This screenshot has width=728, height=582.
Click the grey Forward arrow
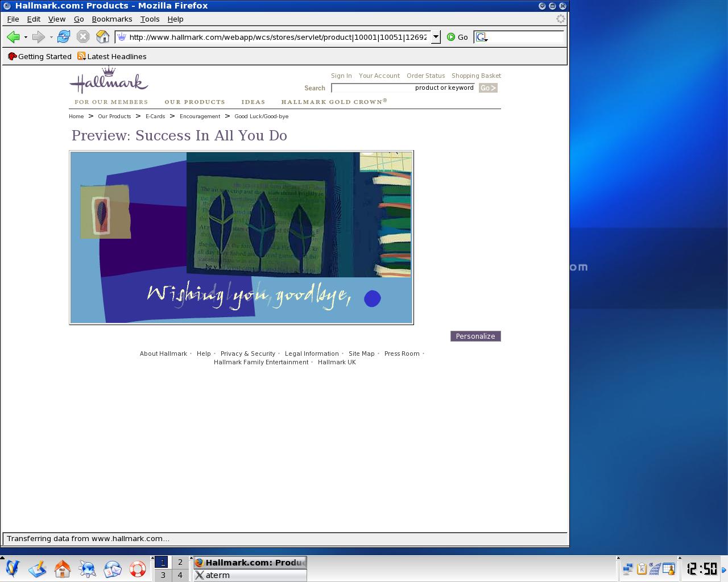point(38,37)
